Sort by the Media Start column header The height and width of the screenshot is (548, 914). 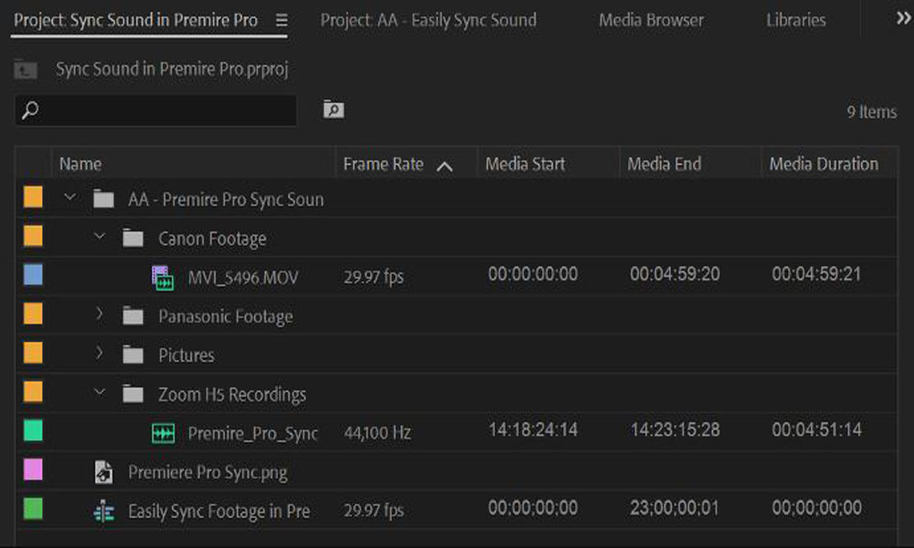526,164
